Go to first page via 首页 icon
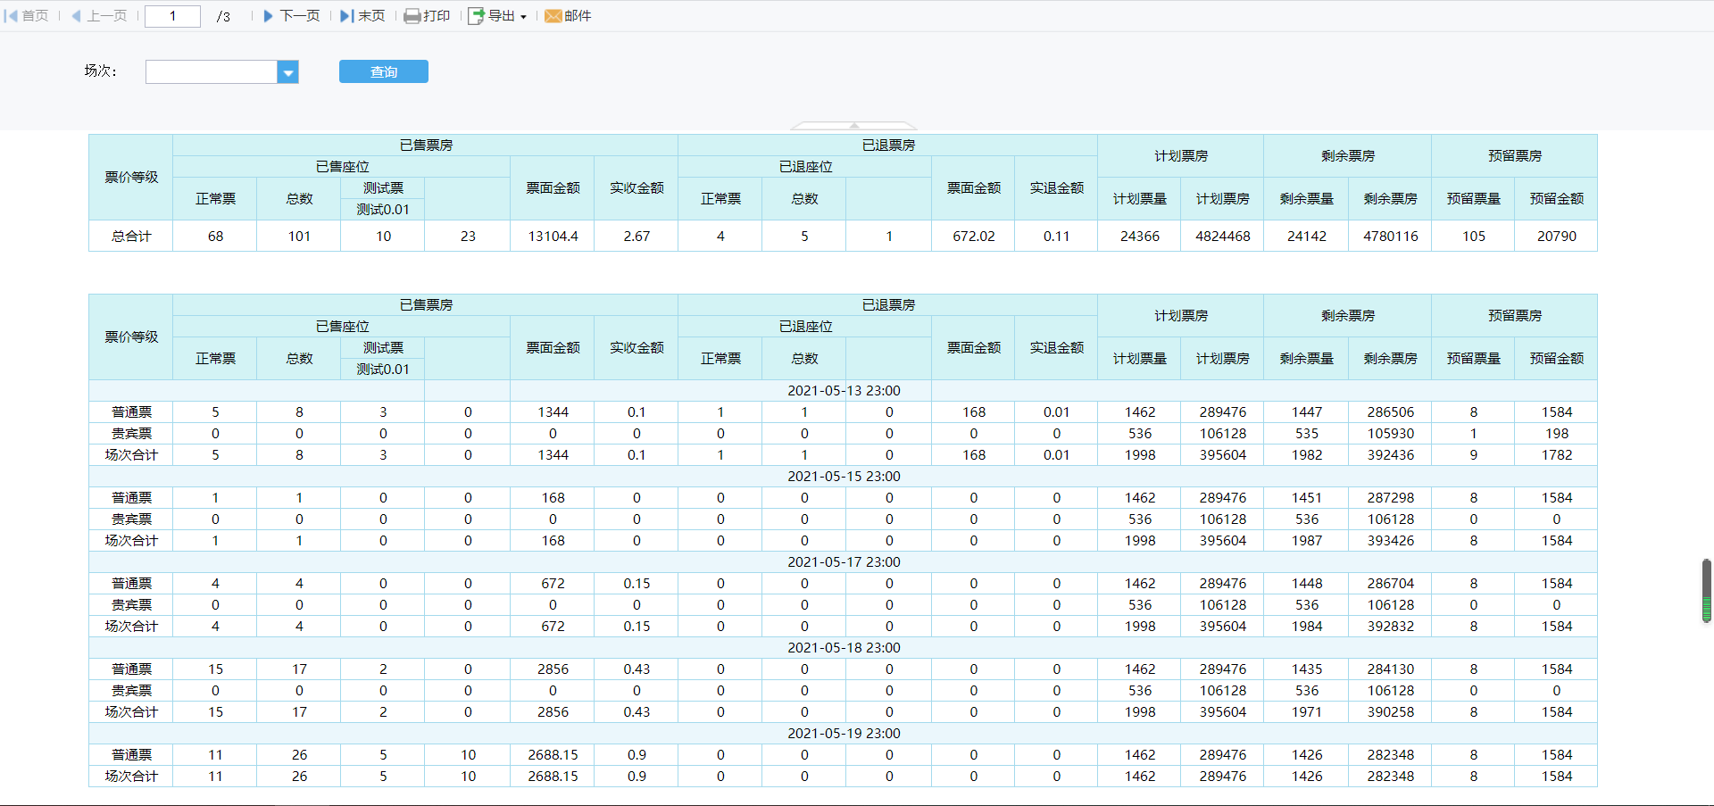This screenshot has height=806, width=1714. pyautogui.click(x=12, y=16)
